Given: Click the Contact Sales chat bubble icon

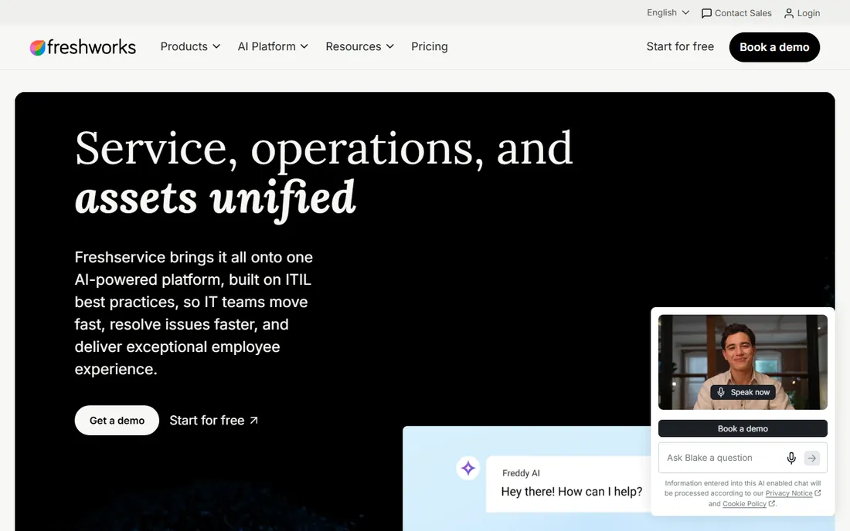Looking at the screenshot, I should pos(706,14).
